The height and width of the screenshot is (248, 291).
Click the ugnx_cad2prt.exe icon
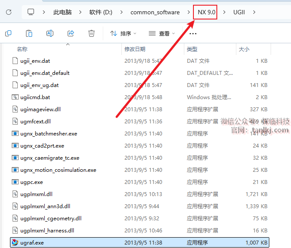(15, 145)
